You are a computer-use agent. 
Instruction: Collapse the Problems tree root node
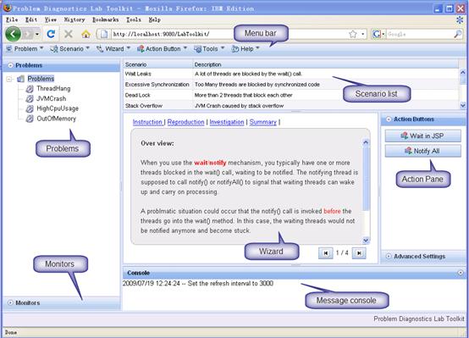[9, 79]
